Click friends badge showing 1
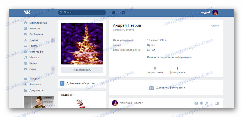The width and height of the screenshot is (243, 117). pos(53,40)
